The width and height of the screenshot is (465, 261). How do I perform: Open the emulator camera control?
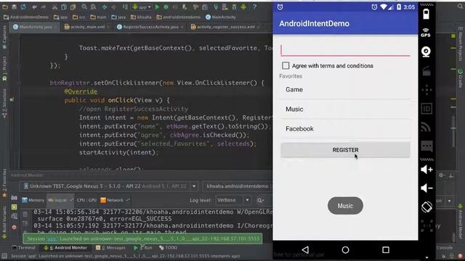pyautogui.click(x=426, y=51)
